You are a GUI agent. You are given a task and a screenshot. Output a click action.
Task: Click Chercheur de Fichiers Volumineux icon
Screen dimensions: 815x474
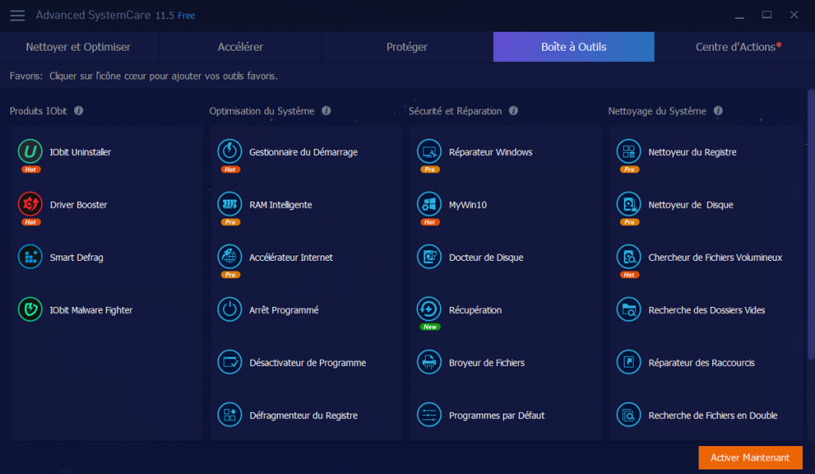tap(629, 257)
